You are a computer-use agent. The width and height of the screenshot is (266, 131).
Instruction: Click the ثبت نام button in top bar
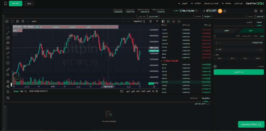coord(15,3)
